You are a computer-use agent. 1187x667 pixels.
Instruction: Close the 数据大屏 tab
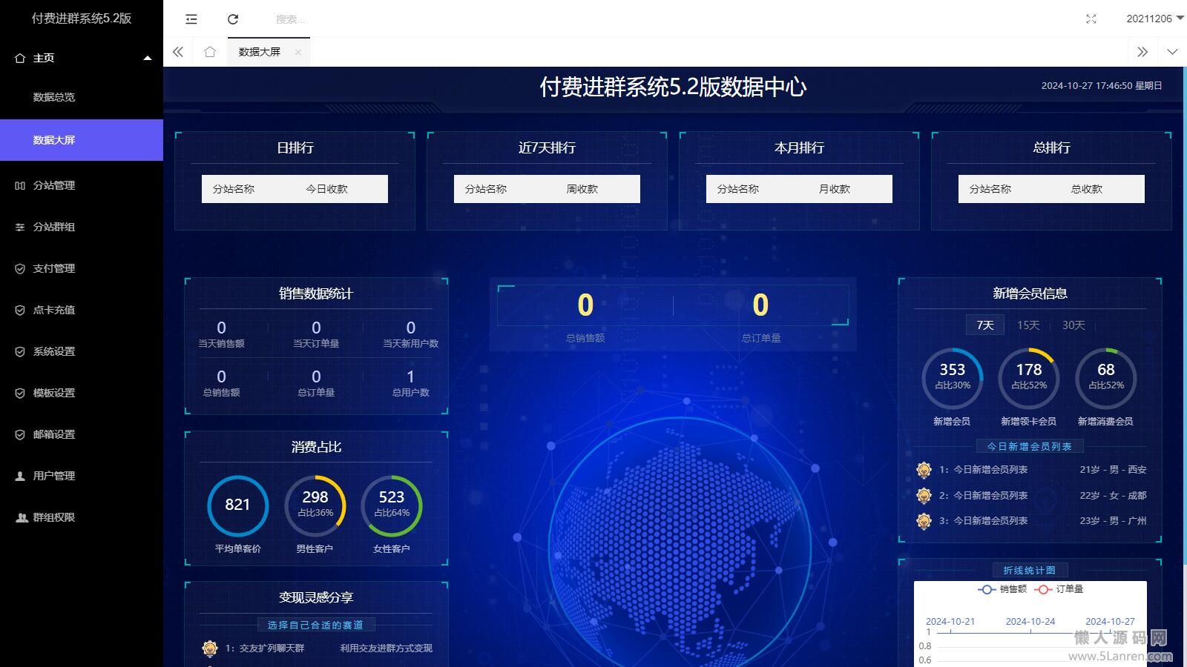pyautogui.click(x=297, y=52)
